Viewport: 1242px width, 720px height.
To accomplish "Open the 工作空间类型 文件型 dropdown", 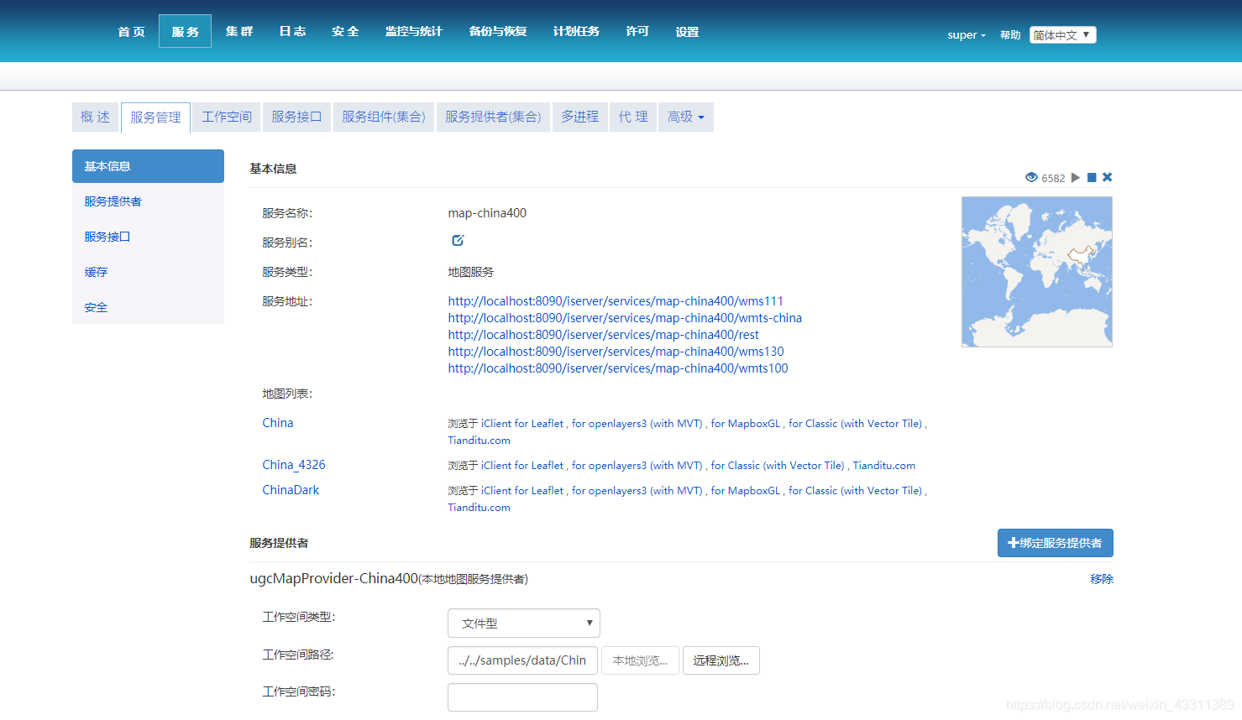I will tap(524, 623).
